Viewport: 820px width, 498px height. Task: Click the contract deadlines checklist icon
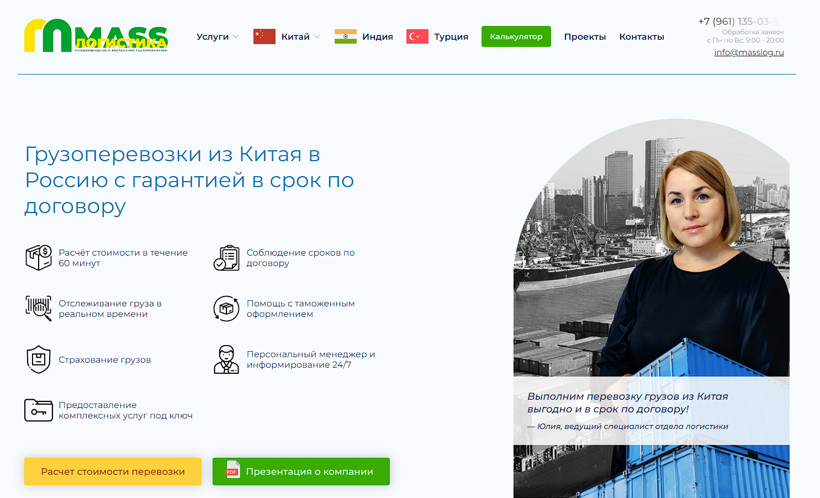[x=226, y=258]
